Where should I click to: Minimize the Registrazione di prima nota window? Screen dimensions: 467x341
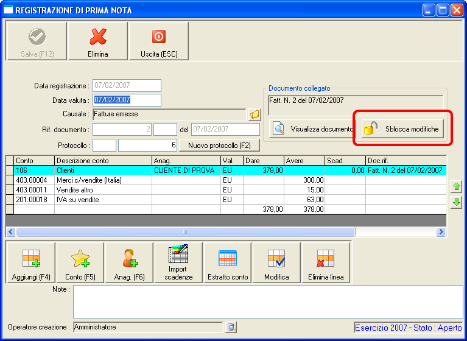point(428,10)
